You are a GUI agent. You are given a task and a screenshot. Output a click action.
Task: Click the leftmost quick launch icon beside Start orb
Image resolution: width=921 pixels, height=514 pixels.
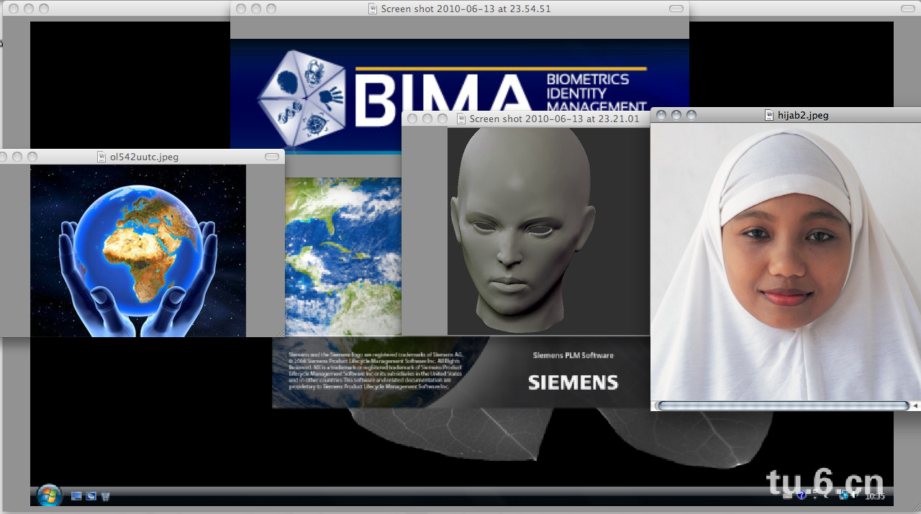coord(76,496)
